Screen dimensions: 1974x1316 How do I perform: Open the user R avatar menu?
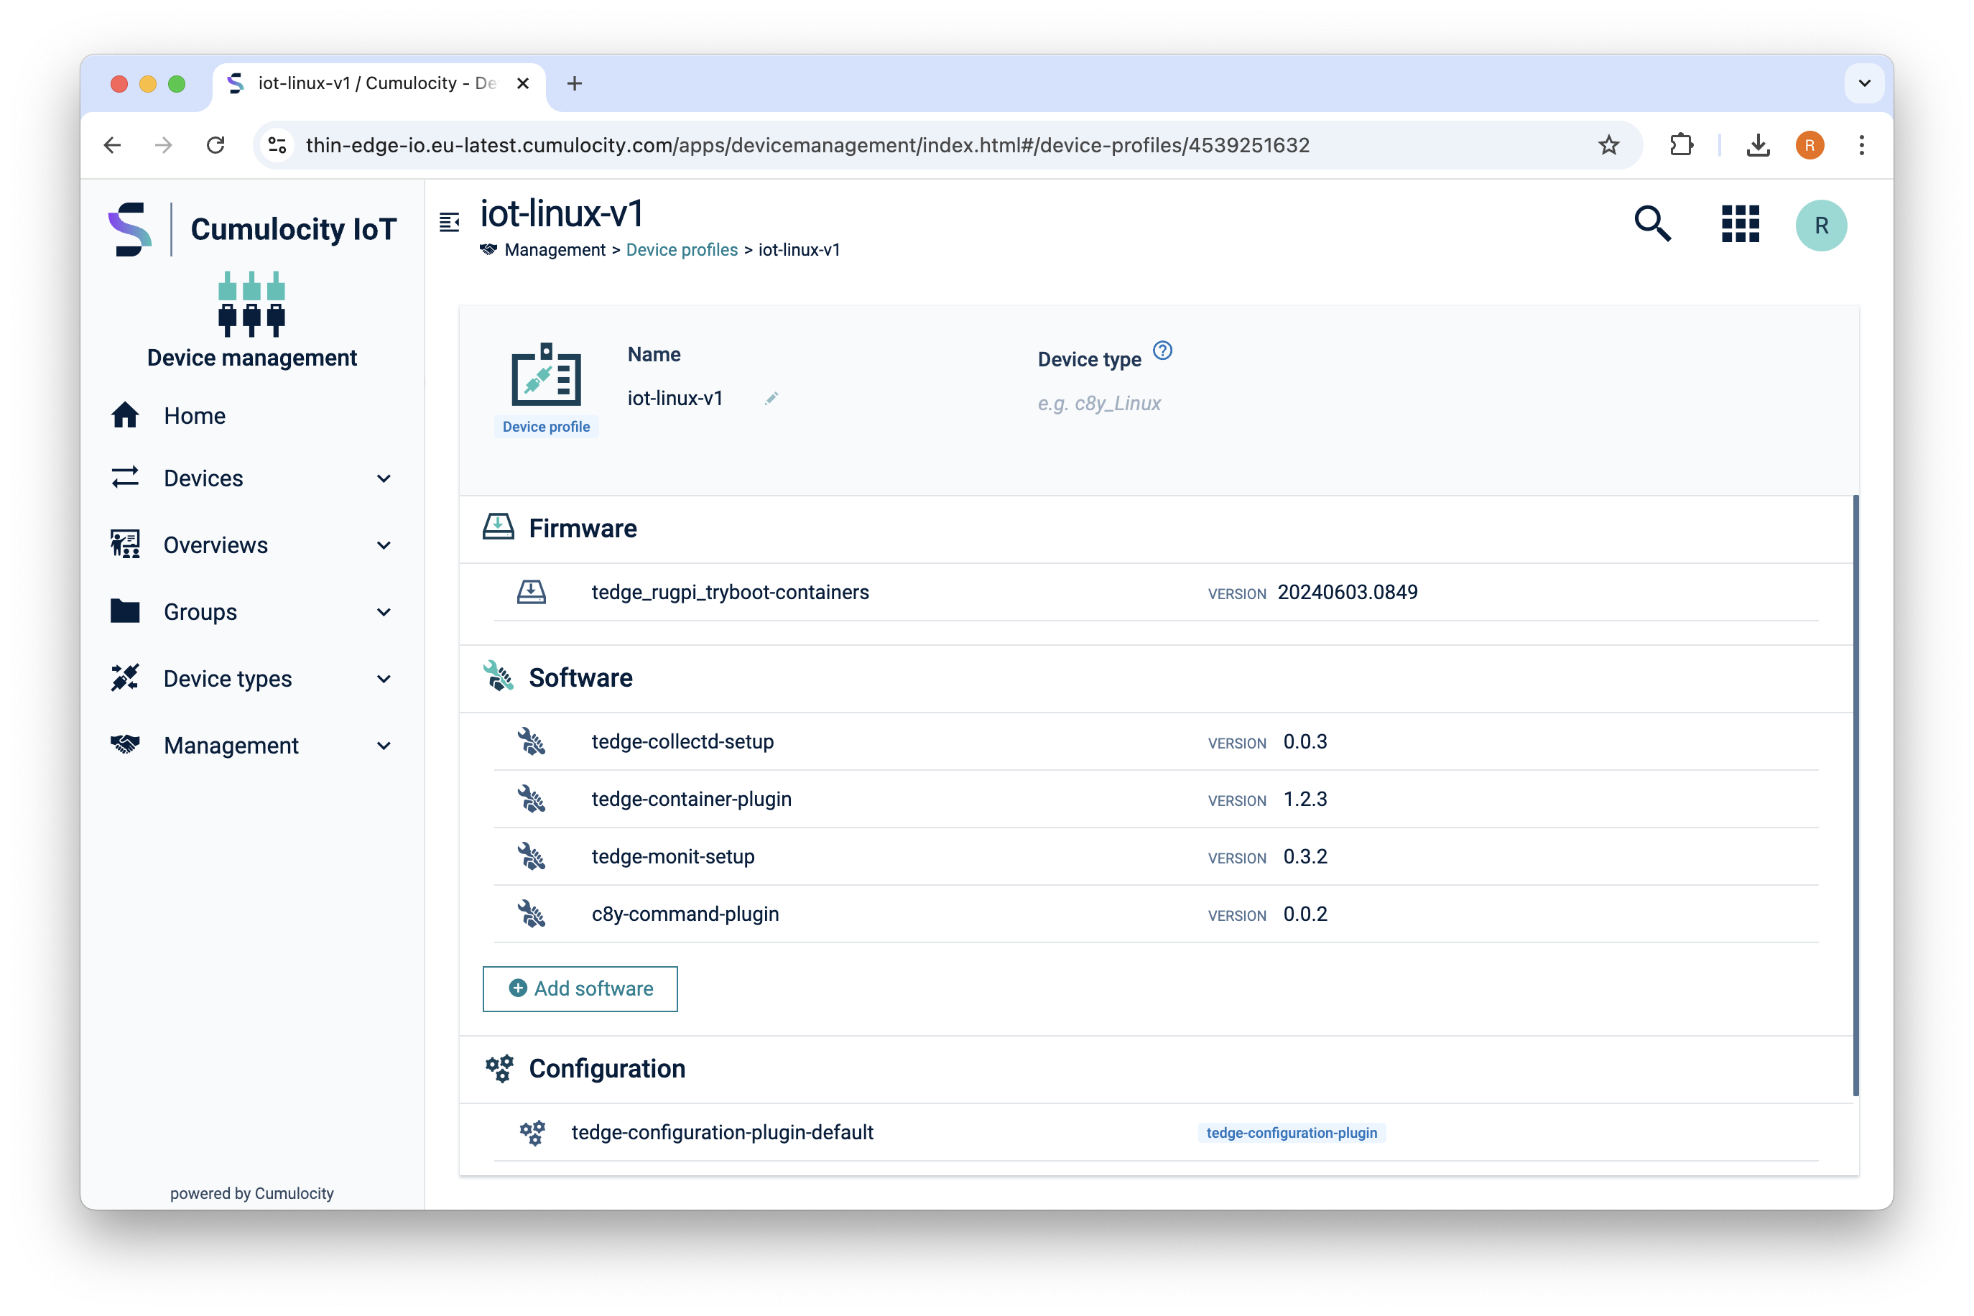coord(1821,226)
